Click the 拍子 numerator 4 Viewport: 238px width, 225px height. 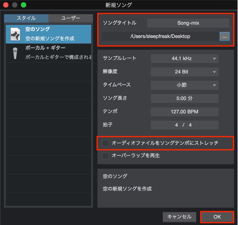point(176,125)
